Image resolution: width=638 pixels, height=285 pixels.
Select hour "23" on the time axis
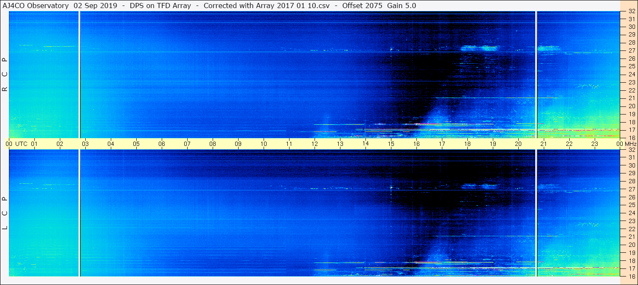click(595, 144)
